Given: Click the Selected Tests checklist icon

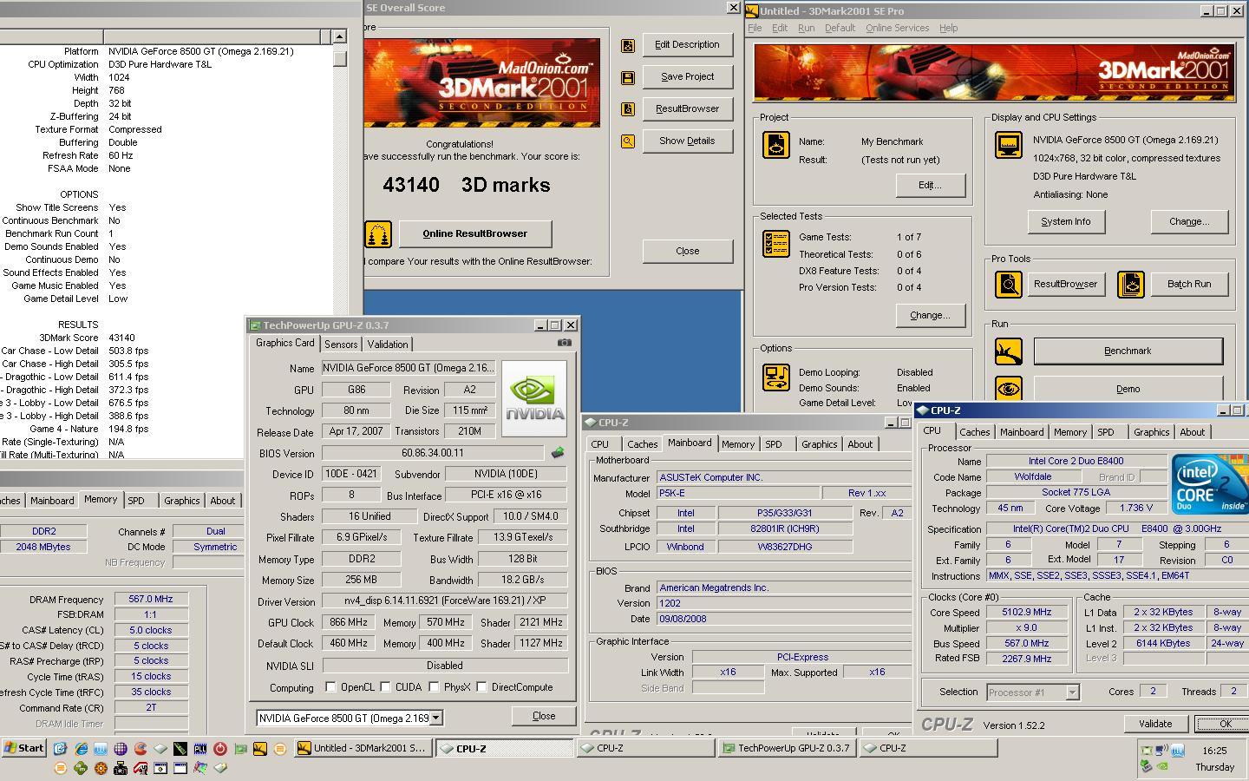Looking at the screenshot, I should [776, 244].
